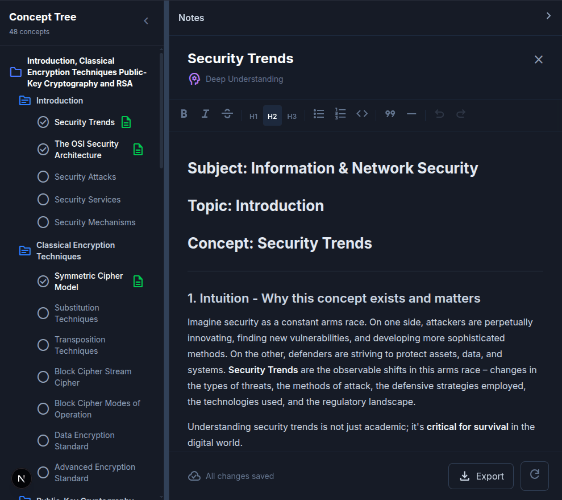Collapse the Concept Tree panel

click(x=146, y=20)
